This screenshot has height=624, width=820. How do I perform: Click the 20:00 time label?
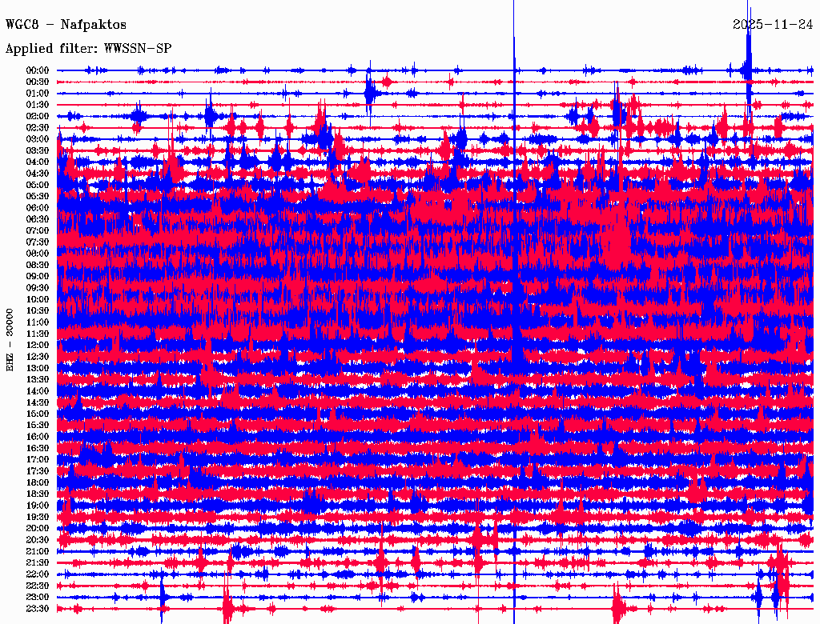38,528
